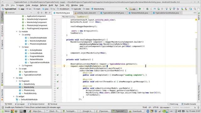This screenshot has height=113, width=201.
Task: Open project panel settings gear icon
Action: pyautogui.click(x=46, y=13)
